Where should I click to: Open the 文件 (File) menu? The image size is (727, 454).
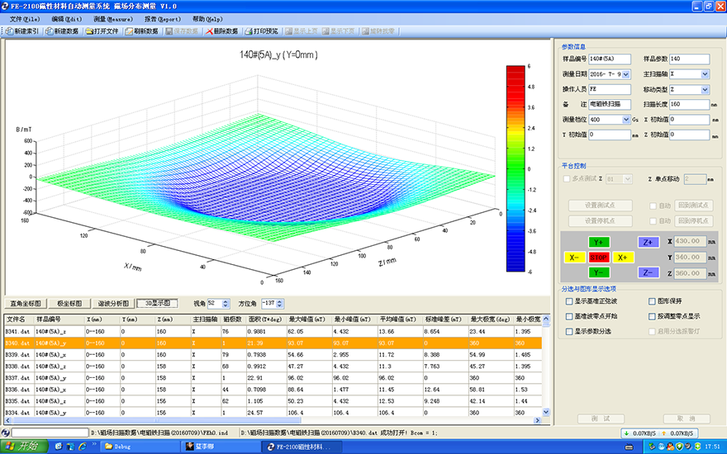[x=25, y=19]
